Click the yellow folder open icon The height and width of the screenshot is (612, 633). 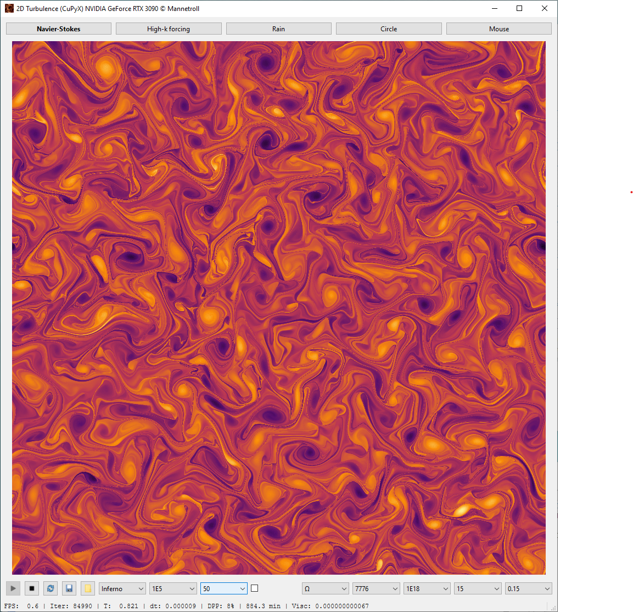tap(88, 588)
